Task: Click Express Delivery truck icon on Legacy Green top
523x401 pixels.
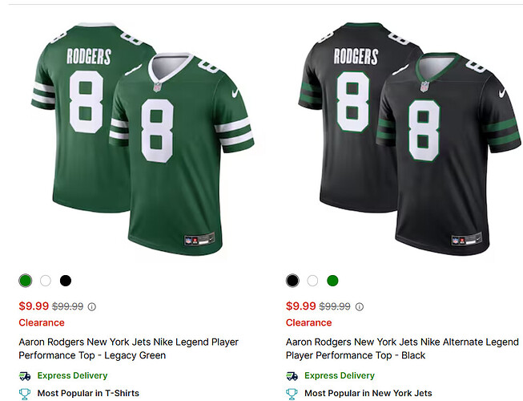Action: [25, 375]
